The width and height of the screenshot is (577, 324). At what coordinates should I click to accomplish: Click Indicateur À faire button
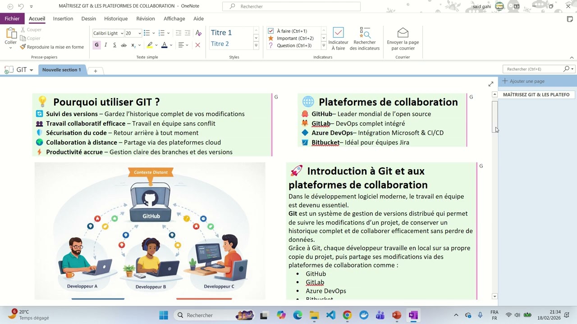coord(338,39)
